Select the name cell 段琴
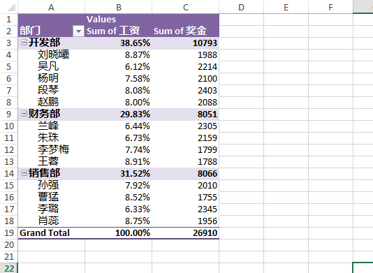The height and width of the screenshot is (273, 373). 52,90
